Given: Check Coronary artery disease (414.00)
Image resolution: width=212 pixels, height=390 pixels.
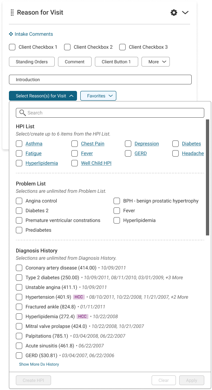Looking at the screenshot, I should (x=19, y=268).
